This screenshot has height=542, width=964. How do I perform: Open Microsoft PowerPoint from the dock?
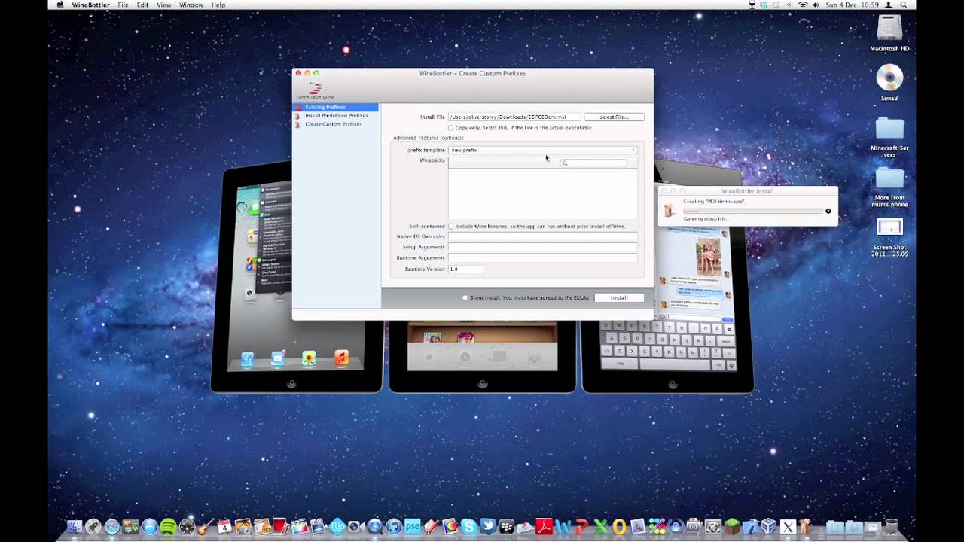582,527
